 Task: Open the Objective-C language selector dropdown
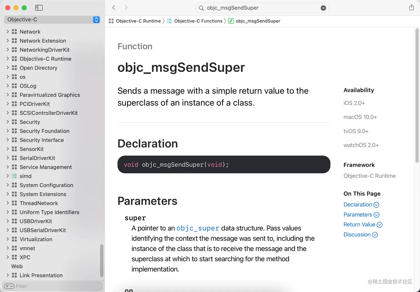52,20
